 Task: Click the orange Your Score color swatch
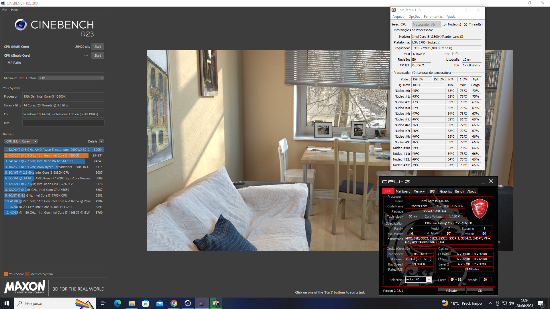[6, 274]
